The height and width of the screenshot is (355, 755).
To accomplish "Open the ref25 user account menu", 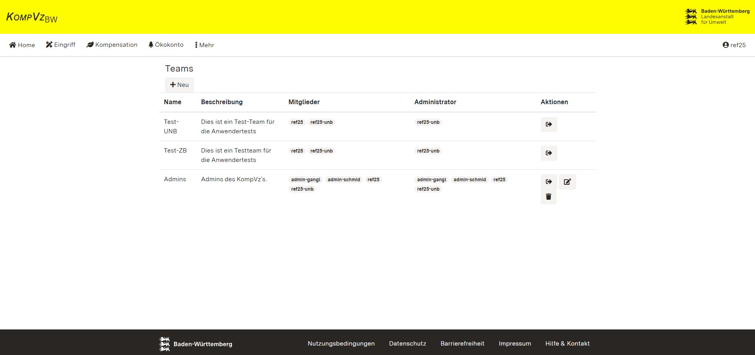I will (x=734, y=45).
